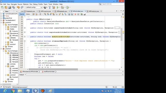Collapse the Utilidades package node
166x93 pixels.
tap(6, 38)
